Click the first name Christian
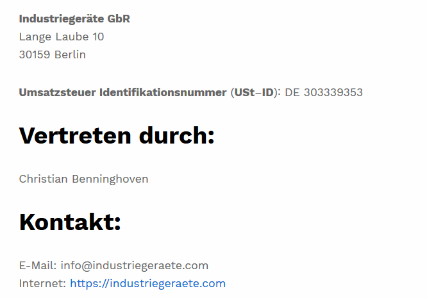 [44, 179]
